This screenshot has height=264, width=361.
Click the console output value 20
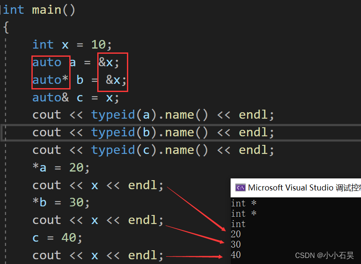(x=236, y=234)
